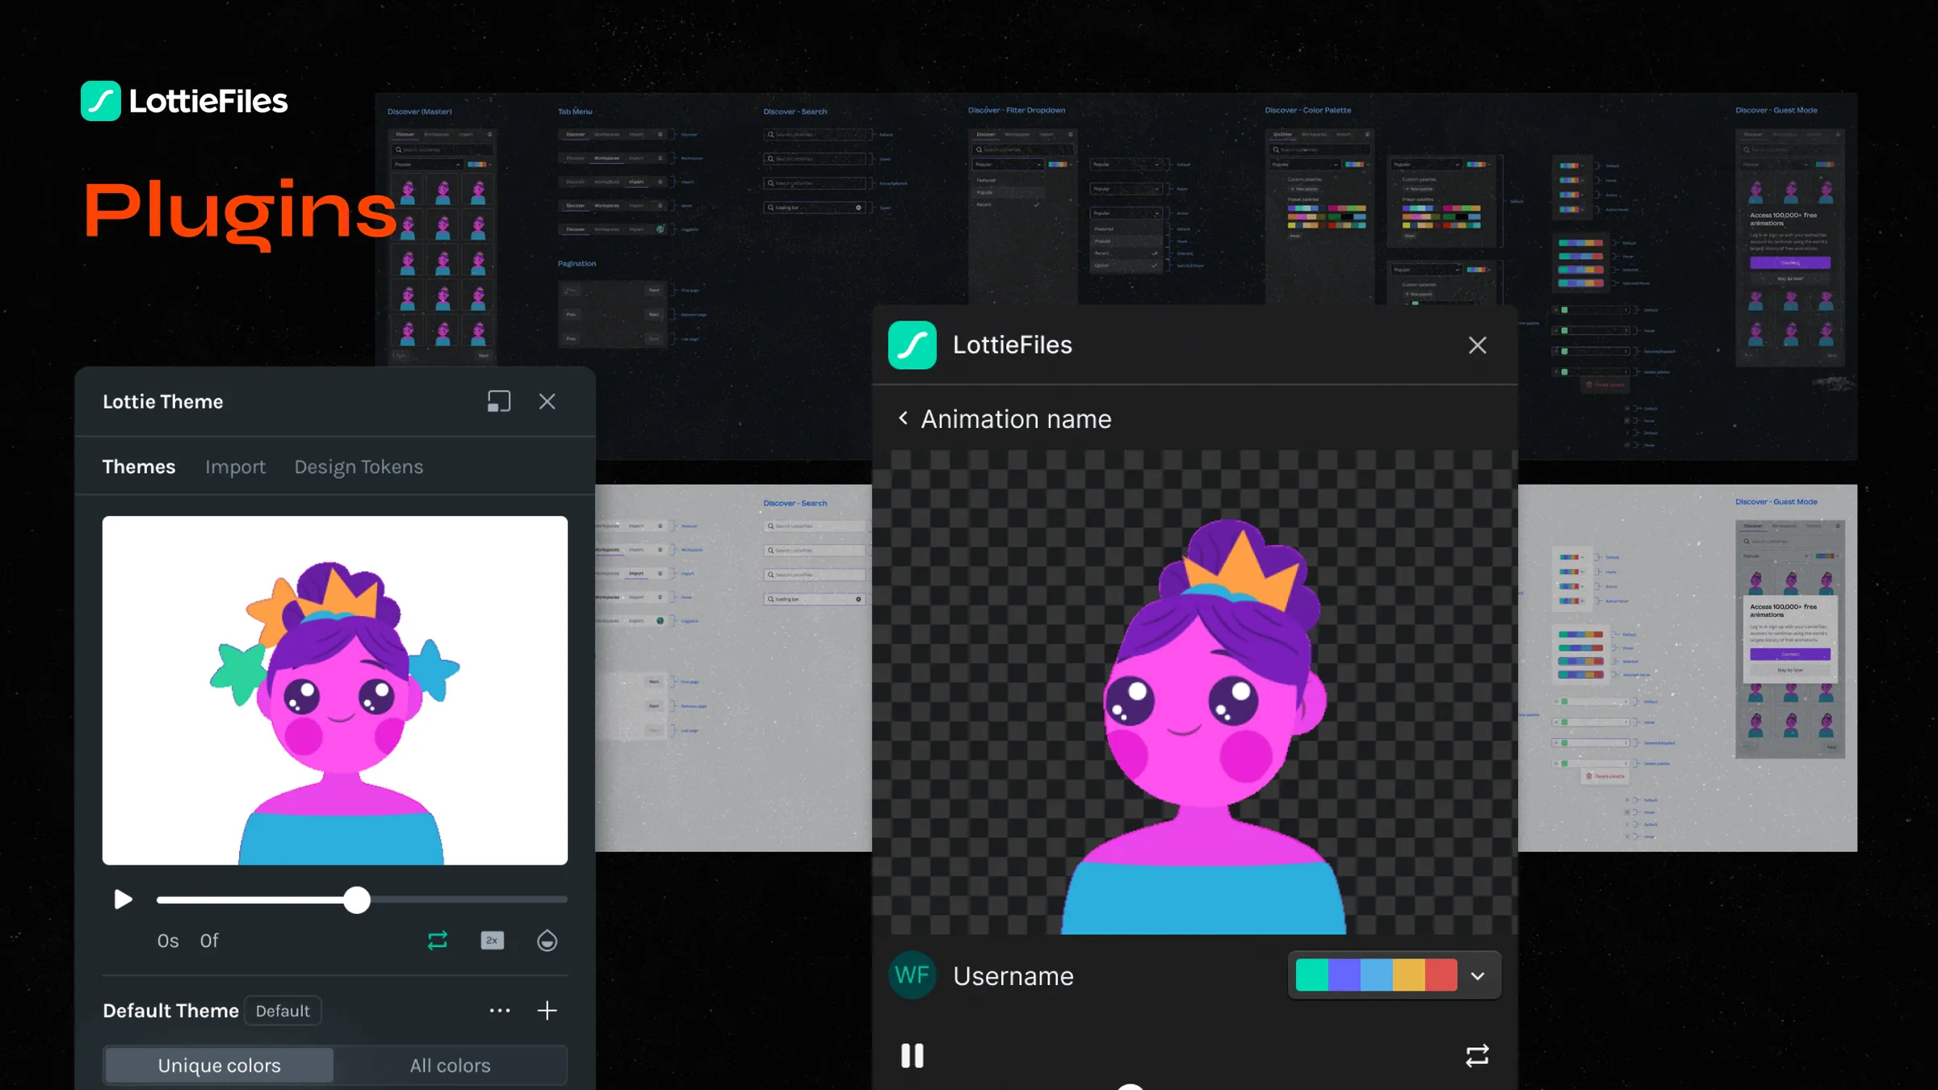Screen dimensions: 1938x1090
Task: Click the 0f frame readout
Action: click(x=209, y=941)
